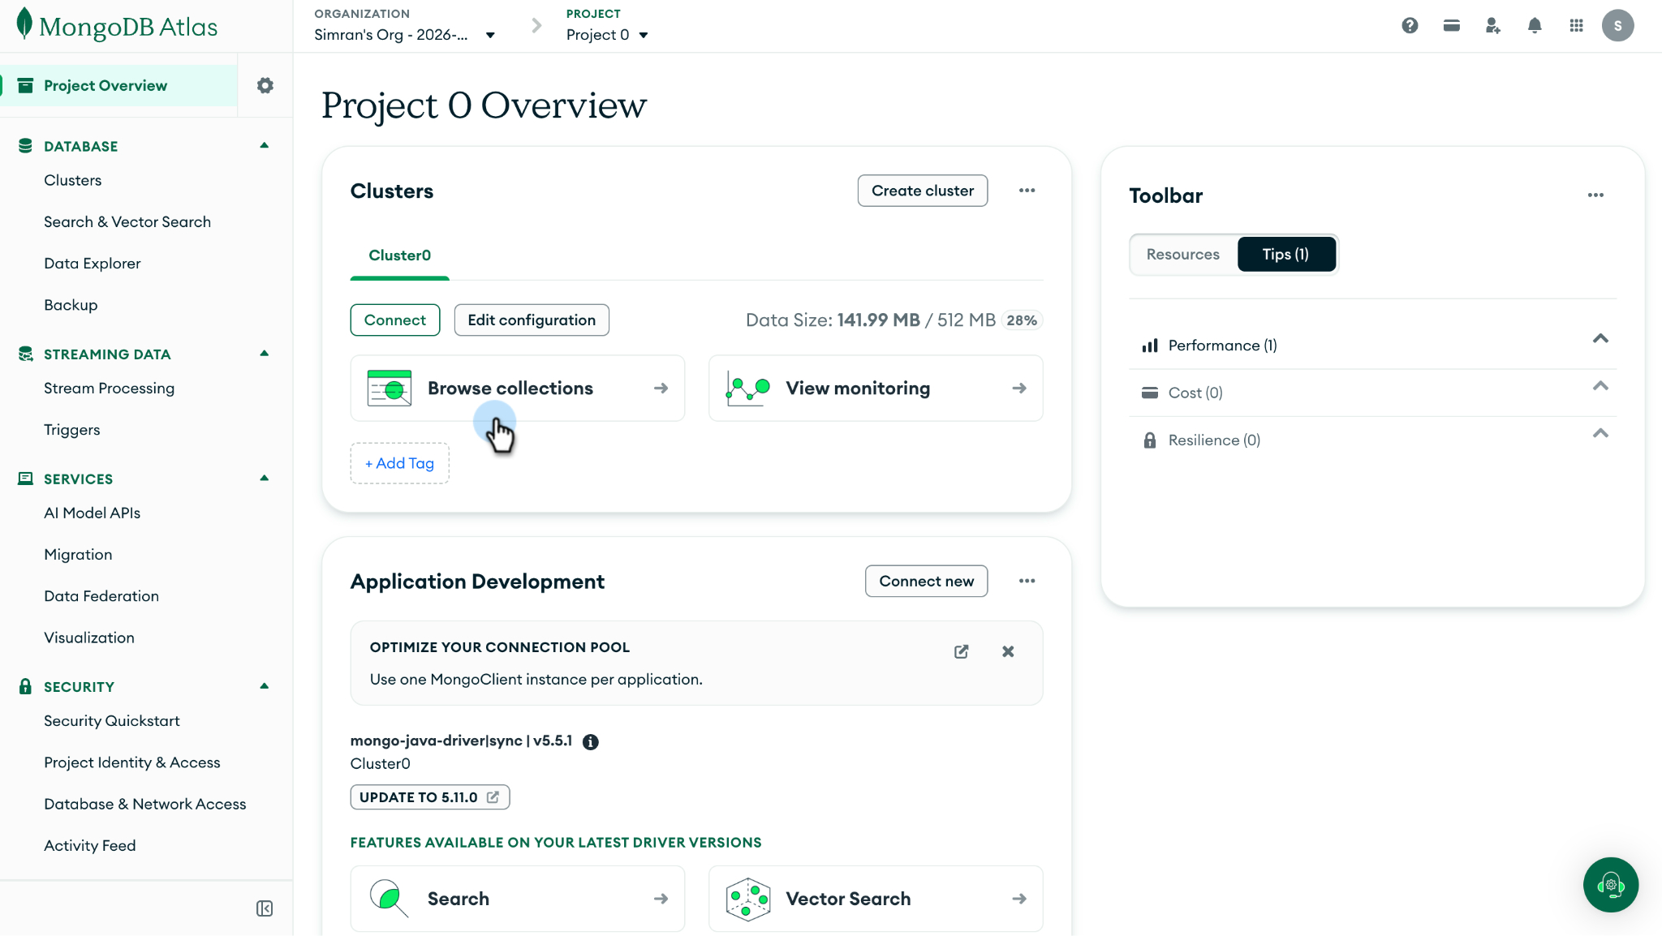Open Data Explorer in sidebar
The width and height of the screenshot is (1662, 936).
pos(93,264)
